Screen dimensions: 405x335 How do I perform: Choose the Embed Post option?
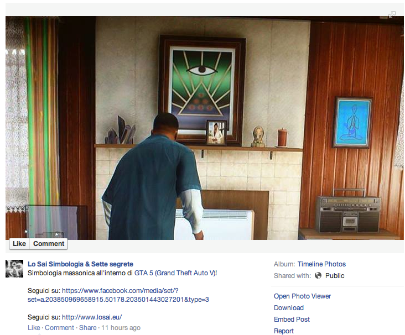pyautogui.click(x=292, y=320)
